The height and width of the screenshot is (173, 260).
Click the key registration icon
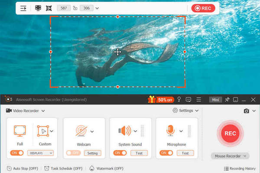(x=179, y=99)
